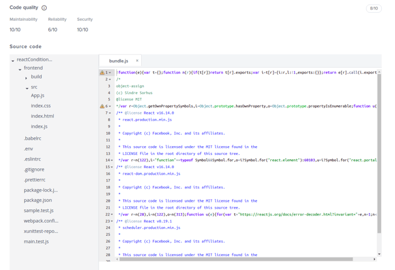Click the Reliability 6/10 score
The height and width of the screenshot is (270, 395).
click(x=53, y=30)
